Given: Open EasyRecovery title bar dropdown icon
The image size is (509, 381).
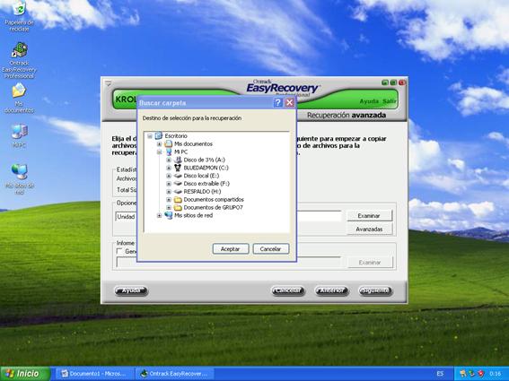Looking at the screenshot, I should point(108,84).
